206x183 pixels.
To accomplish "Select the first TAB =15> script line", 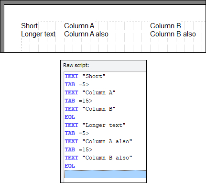I will (78, 101).
